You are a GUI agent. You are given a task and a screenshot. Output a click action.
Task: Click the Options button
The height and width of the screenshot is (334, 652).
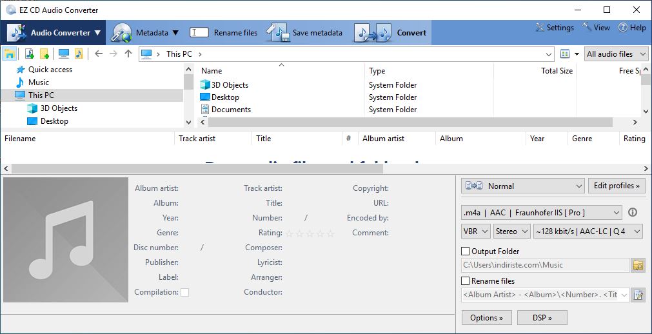click(x=486, y=318)
